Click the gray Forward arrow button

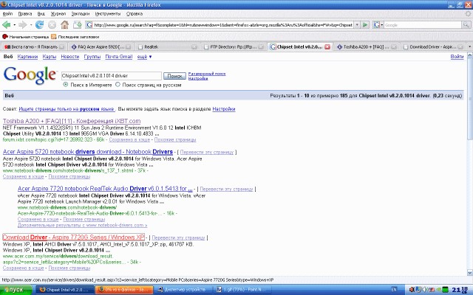click(23, 24)
